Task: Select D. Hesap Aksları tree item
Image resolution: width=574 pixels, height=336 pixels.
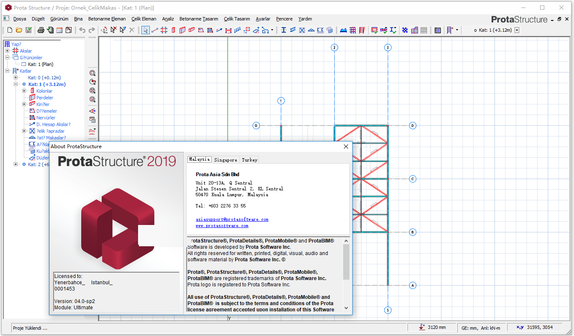Action: 53,124
